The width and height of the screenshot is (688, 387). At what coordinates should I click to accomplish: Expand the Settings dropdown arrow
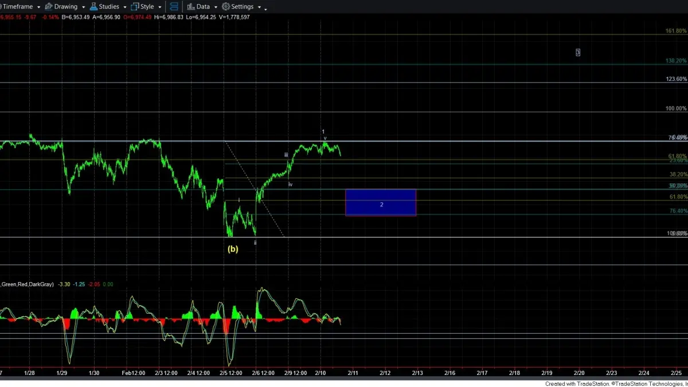point(259,7)
